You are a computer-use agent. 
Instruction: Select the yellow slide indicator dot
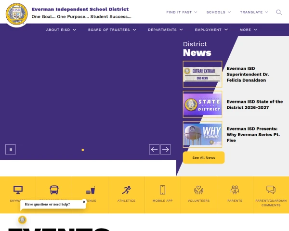tap(83, 150)
